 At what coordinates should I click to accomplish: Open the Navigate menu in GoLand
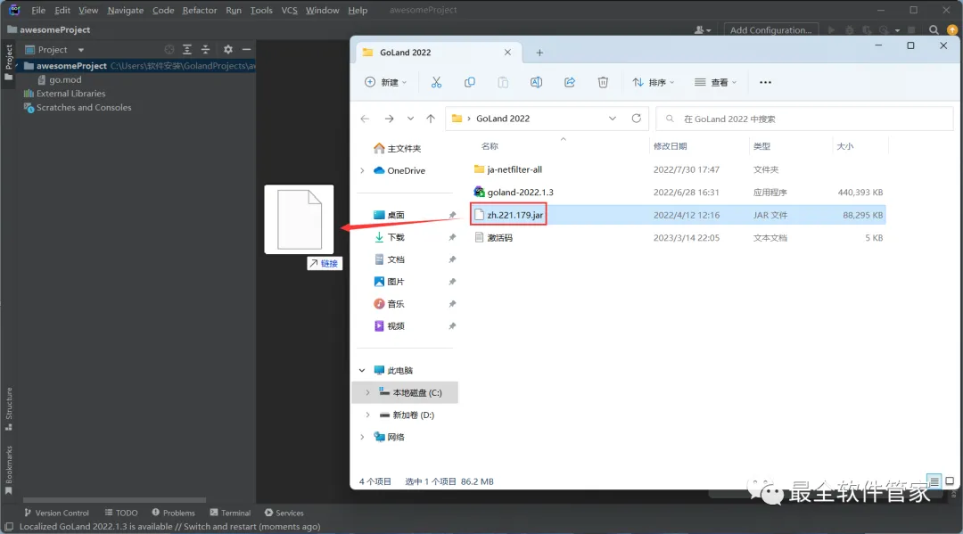pos(126,11)
